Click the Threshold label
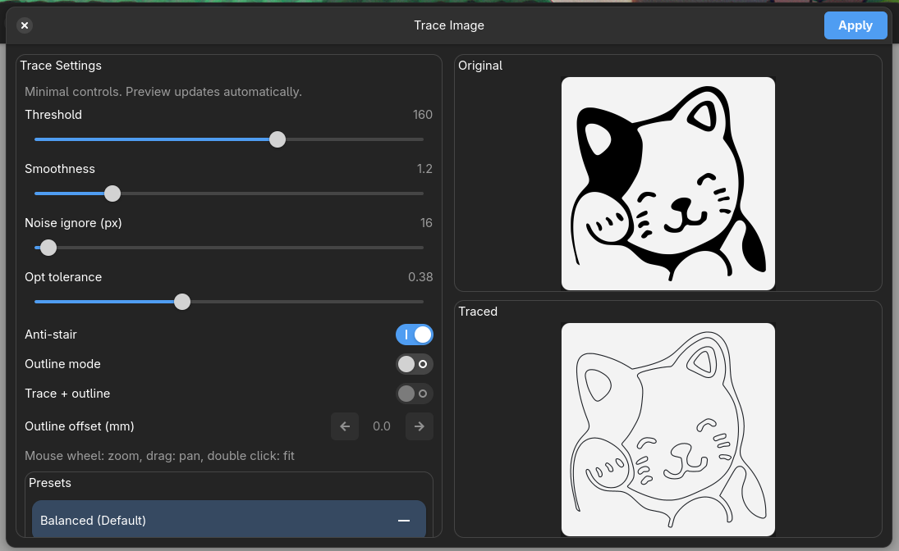Viewport: 899px width, 551px height. [53, 115]
